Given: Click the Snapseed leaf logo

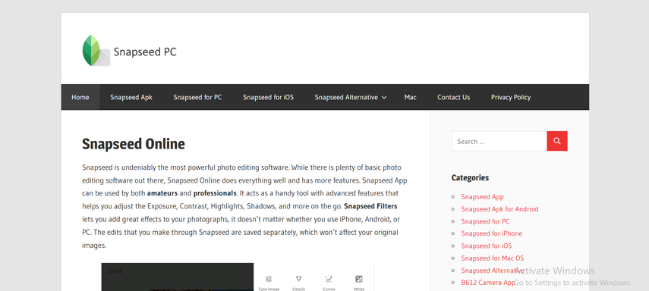Looking at the screenshot, I should (x=96, y=51).
